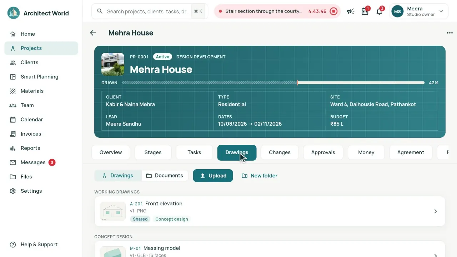Click the New folder button
The image size is (457, 257).
[260, 176]
